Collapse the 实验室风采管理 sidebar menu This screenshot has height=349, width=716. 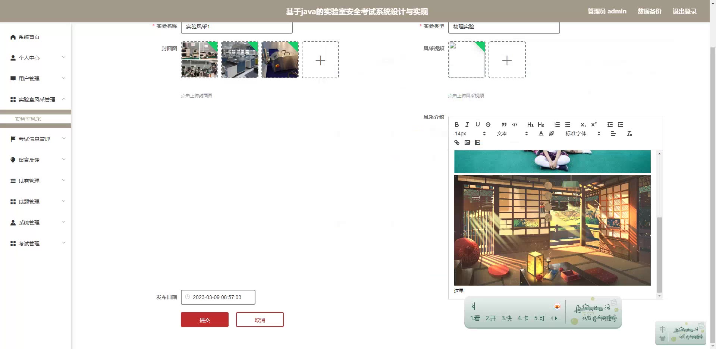pos(35,100)
